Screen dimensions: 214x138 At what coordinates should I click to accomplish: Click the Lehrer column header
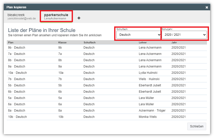click(143, 43)
